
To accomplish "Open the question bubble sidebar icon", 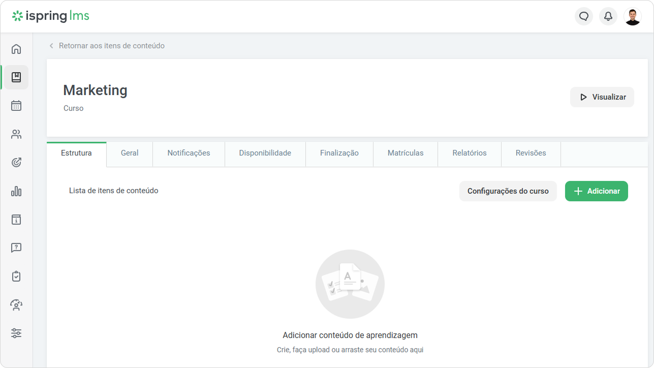I will coord(16,248).
